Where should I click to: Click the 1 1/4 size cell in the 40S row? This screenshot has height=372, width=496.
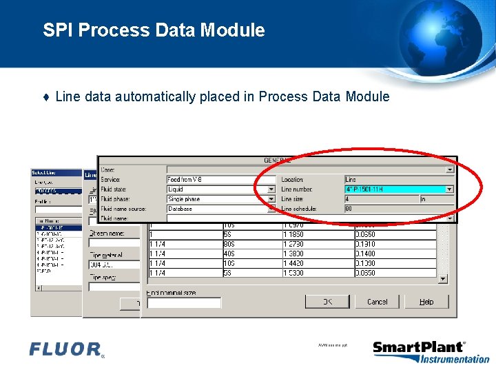(x=186, y=254)
